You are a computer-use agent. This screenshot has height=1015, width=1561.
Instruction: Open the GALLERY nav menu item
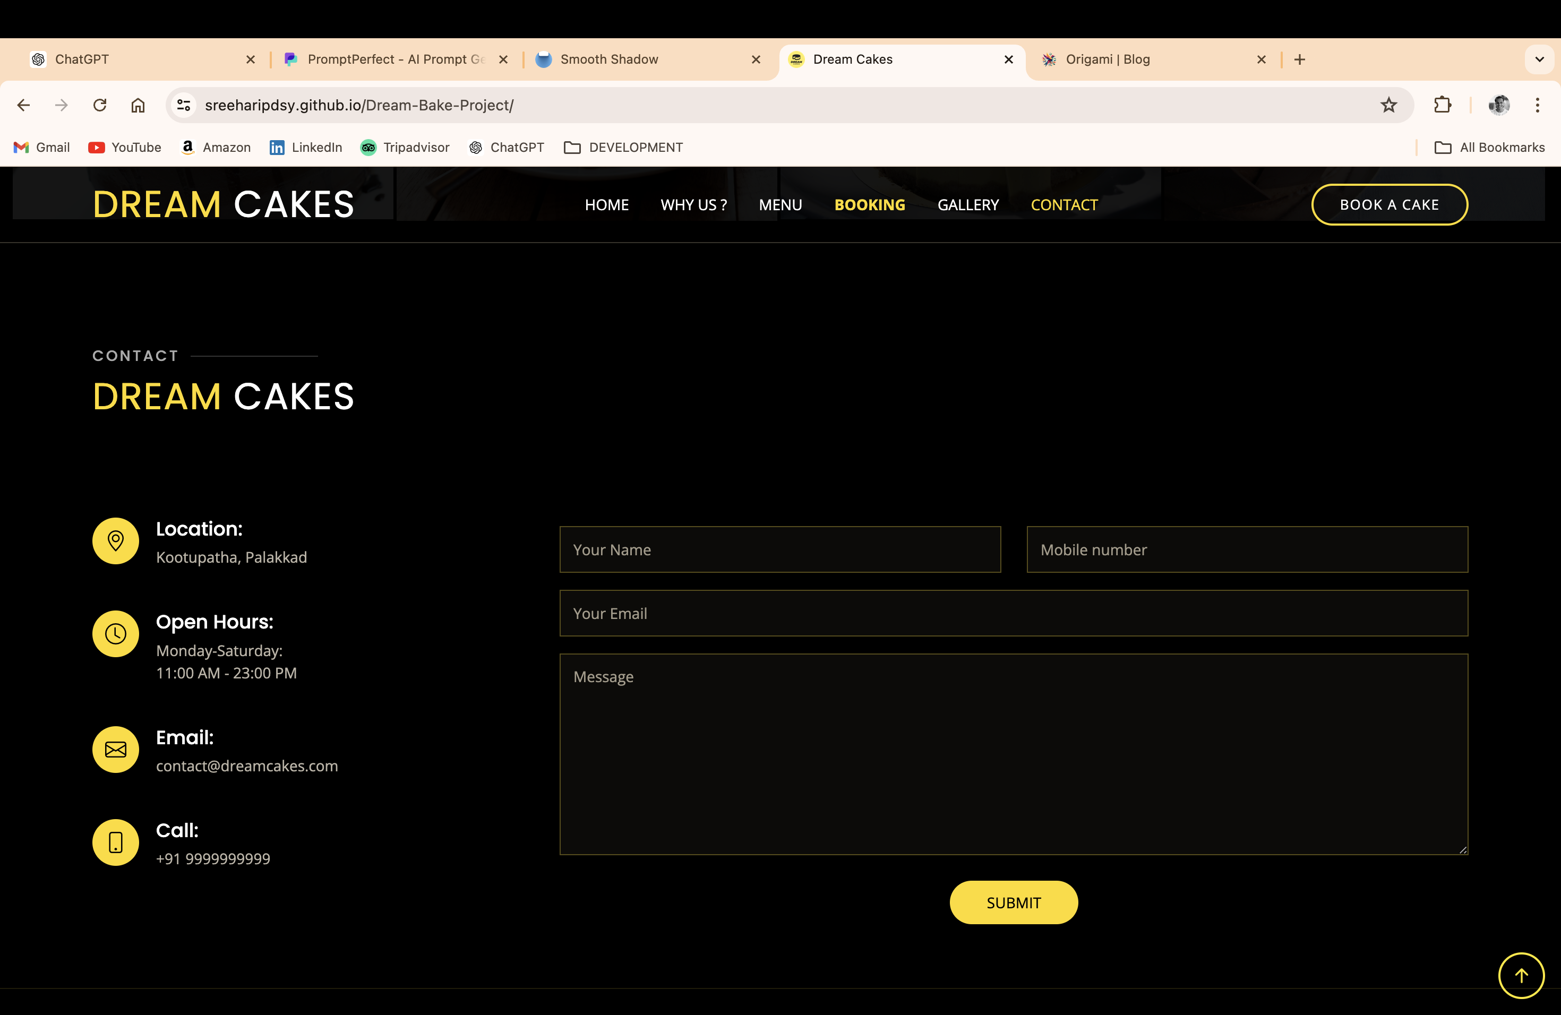(x=968, y=205)
